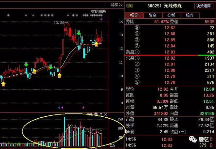Open the 决策矩阵 decision matrix

[204, 6]
